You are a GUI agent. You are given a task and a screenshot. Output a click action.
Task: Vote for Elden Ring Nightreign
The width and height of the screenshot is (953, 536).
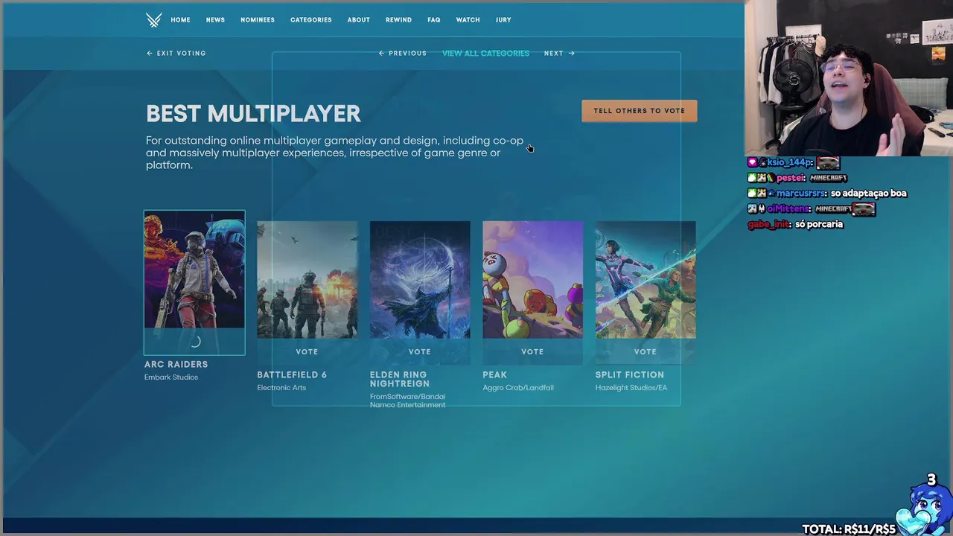click(420, 351)
